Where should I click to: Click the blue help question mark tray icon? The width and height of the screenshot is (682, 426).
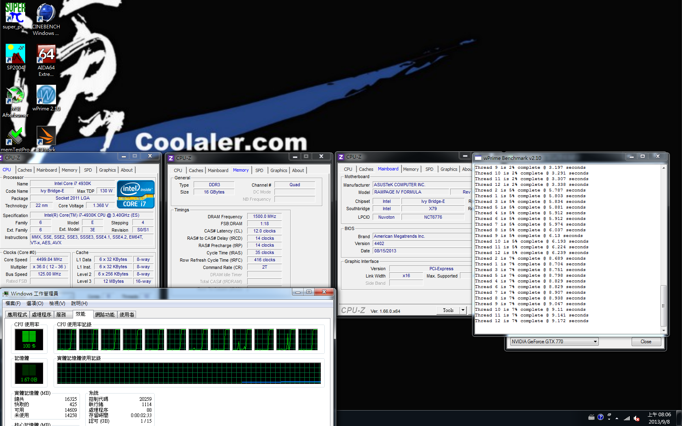[x=600, y=417]
